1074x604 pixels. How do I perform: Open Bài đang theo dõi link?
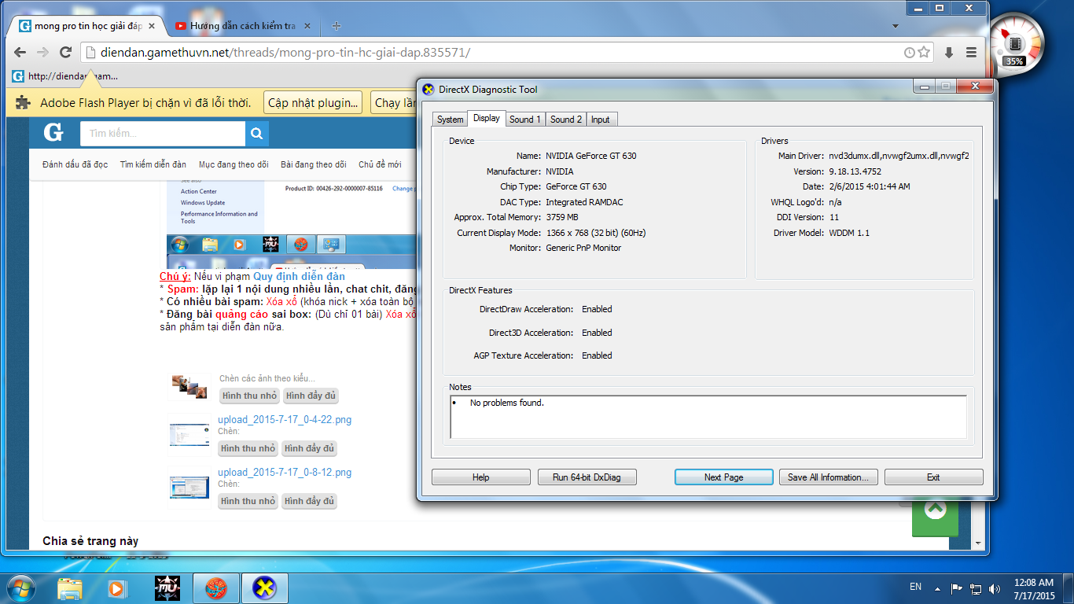tap(314, 164)
